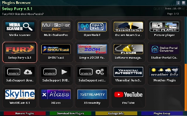The width and height of the screenshot is (187, 116).
Task: Click the orange page scrollbar
Action: 186,87
